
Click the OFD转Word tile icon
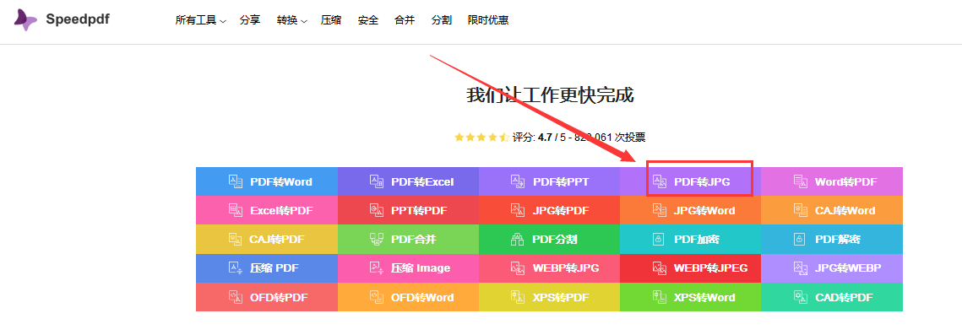coord(377,297)
